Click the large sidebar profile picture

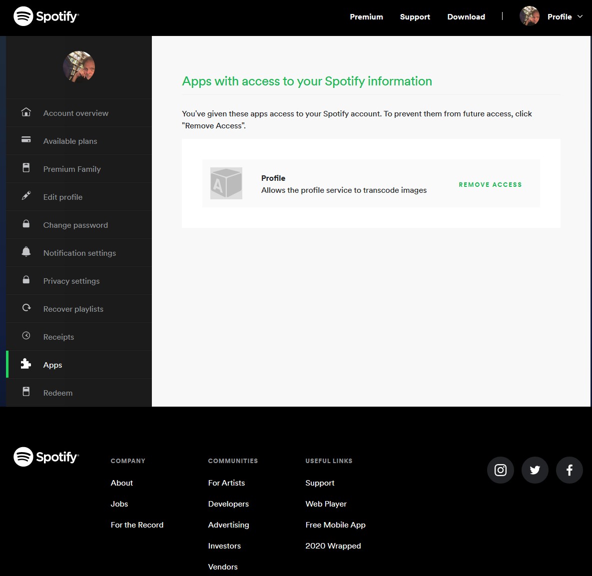tap(79, 67)
